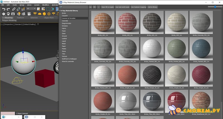Adjust the thumbnail size slider
Viewport: 223px width, 119px height.
[x=215, y=7]
